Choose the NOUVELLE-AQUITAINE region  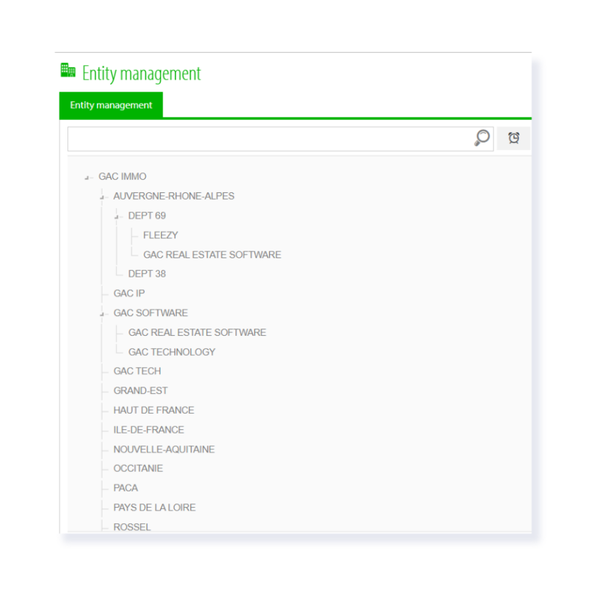tap(164, 449)
